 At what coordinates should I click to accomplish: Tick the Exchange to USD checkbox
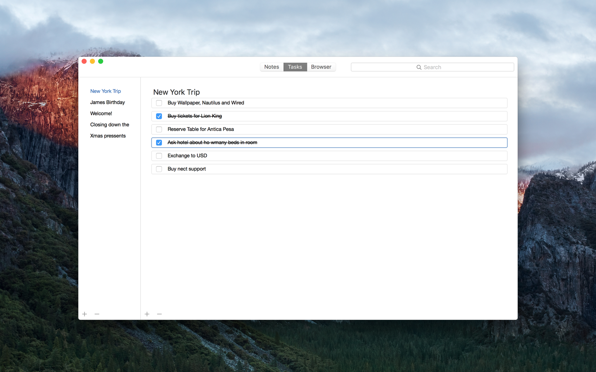click(x=159, y=156)
